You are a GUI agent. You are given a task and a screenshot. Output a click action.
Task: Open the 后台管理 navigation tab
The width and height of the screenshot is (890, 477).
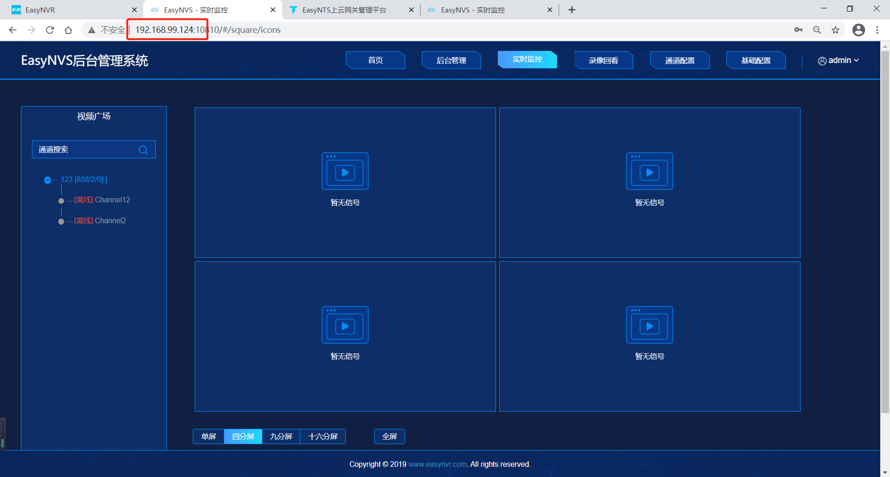coord(451,60)
